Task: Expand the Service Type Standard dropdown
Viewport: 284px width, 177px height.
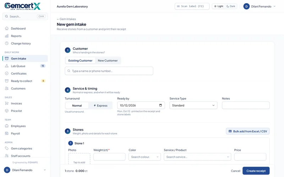Action: (x=193, y=105)
